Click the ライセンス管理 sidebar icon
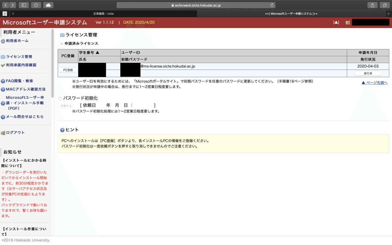 pos(3,56)
